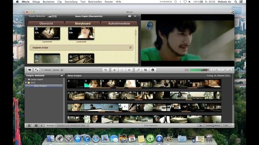Viewport: 259px width, 145px height.
Task: Open the Fenster menu
Action: pos(109,2)
